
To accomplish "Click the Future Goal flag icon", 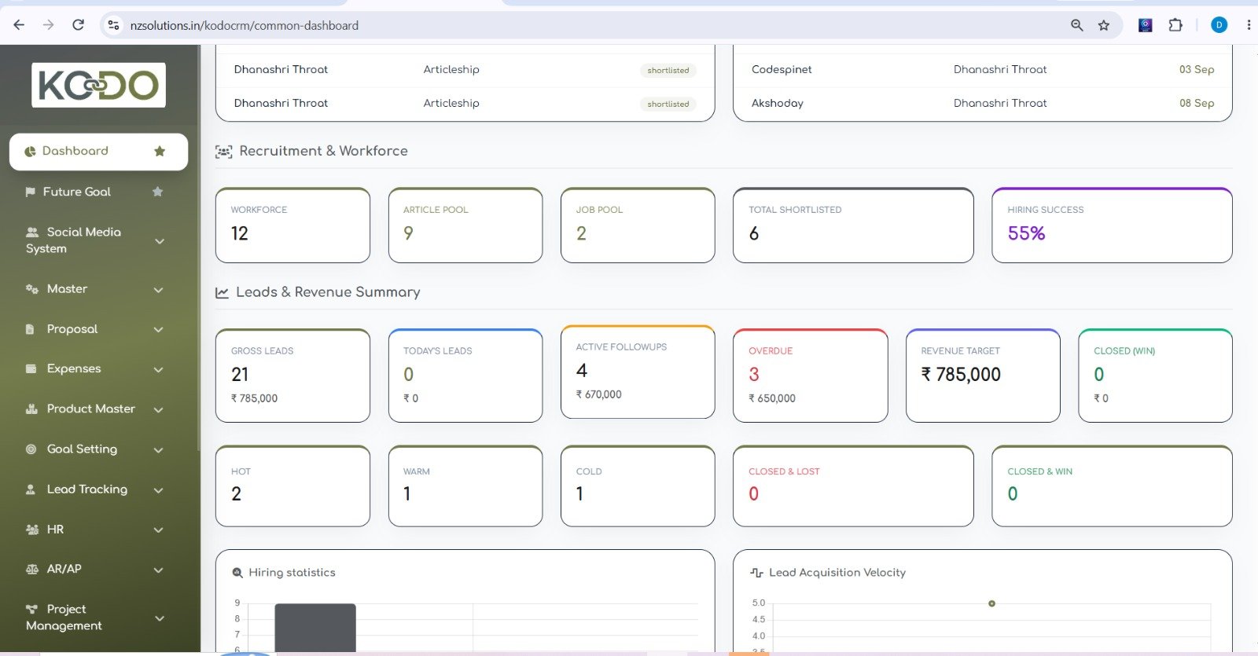I will (31, 192).
